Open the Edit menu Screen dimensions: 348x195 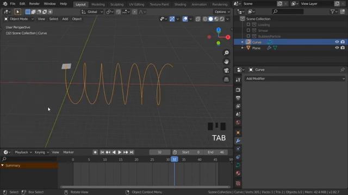[22, 4]
